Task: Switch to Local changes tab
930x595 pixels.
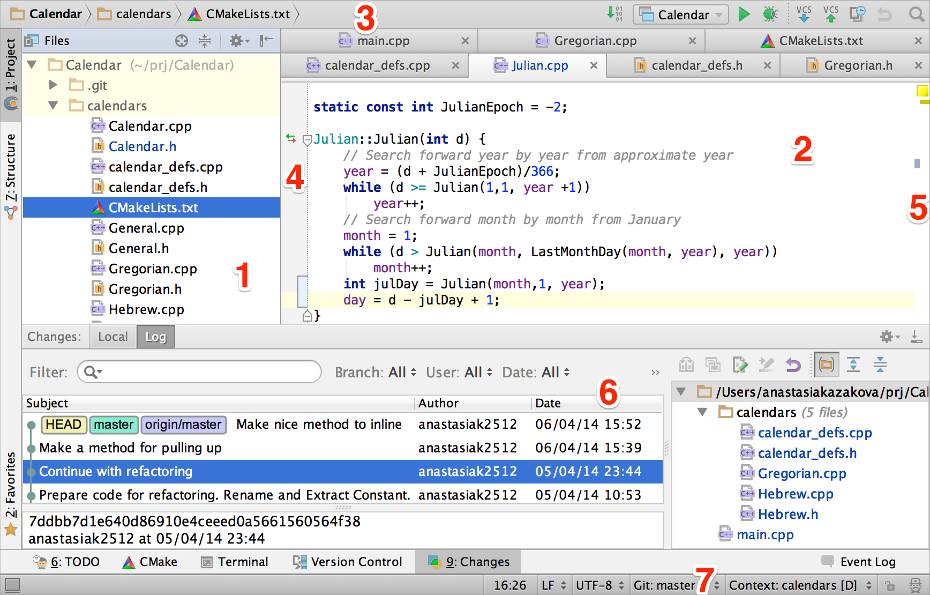Action: [x=113, y=337]
